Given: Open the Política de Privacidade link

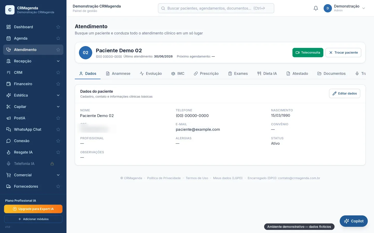Looking at the screenshot, I should [x=164, y=178].
